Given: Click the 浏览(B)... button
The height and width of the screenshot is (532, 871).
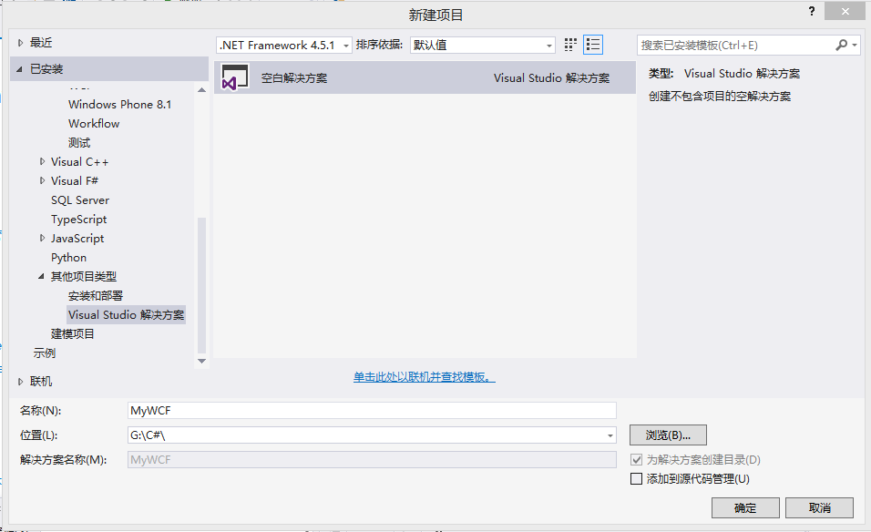Looking at the screenshot, I should click(668, 435).
